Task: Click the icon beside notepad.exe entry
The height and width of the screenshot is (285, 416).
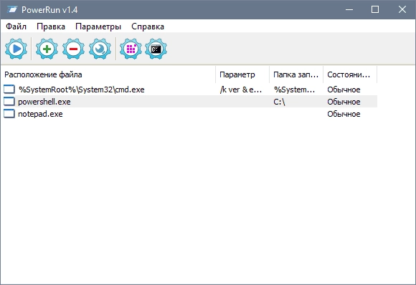Action: [9, 114]
